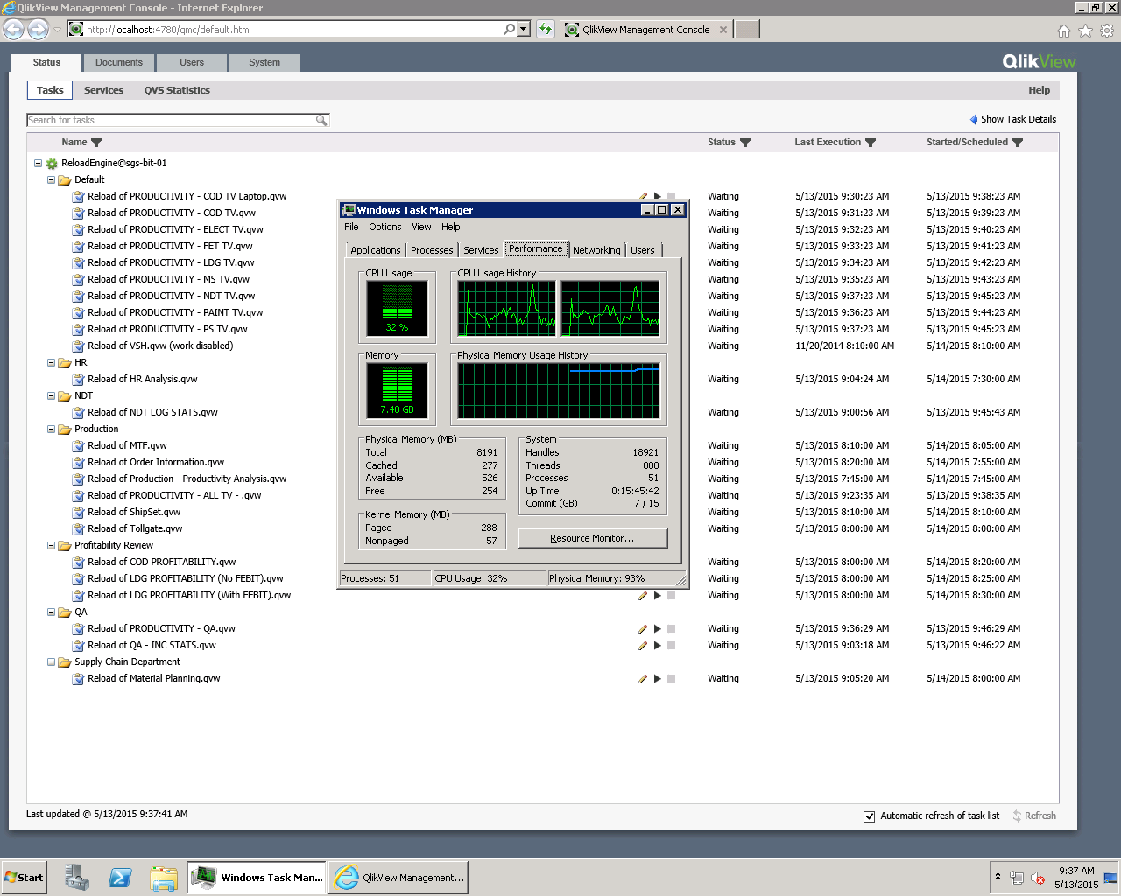Screen dimensions: 1121x896
Task: Click the Help link in QlikView console
Action: 1039,90
